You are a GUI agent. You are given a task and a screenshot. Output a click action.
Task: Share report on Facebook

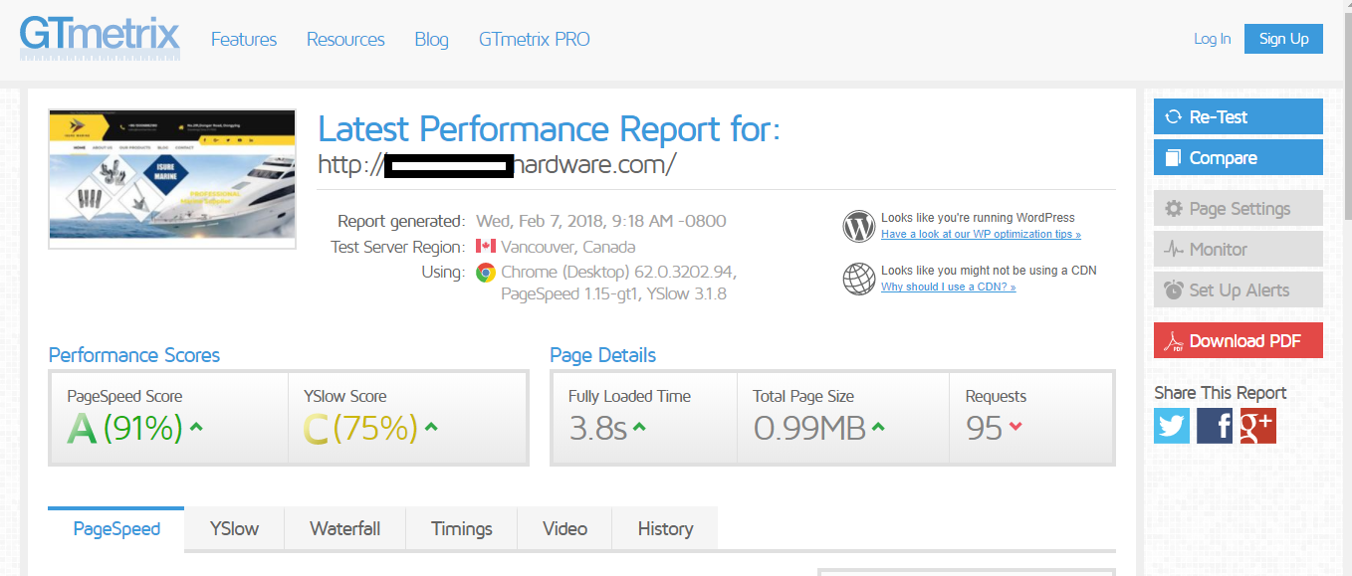coord(1215,426)
